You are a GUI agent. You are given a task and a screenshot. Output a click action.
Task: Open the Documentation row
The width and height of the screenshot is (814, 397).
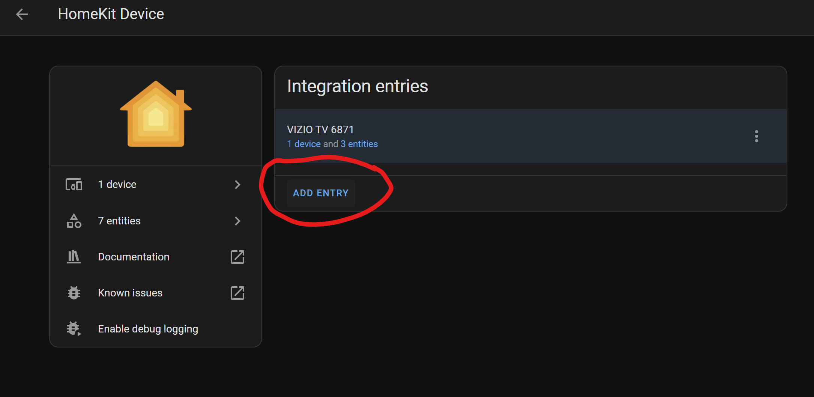(156, 257)
